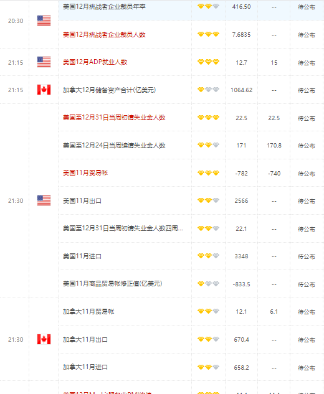Click previous value 171
Image resolution: width=324 pixels, height=394 pixels.
pyautogui.click(x=242, y=146)
